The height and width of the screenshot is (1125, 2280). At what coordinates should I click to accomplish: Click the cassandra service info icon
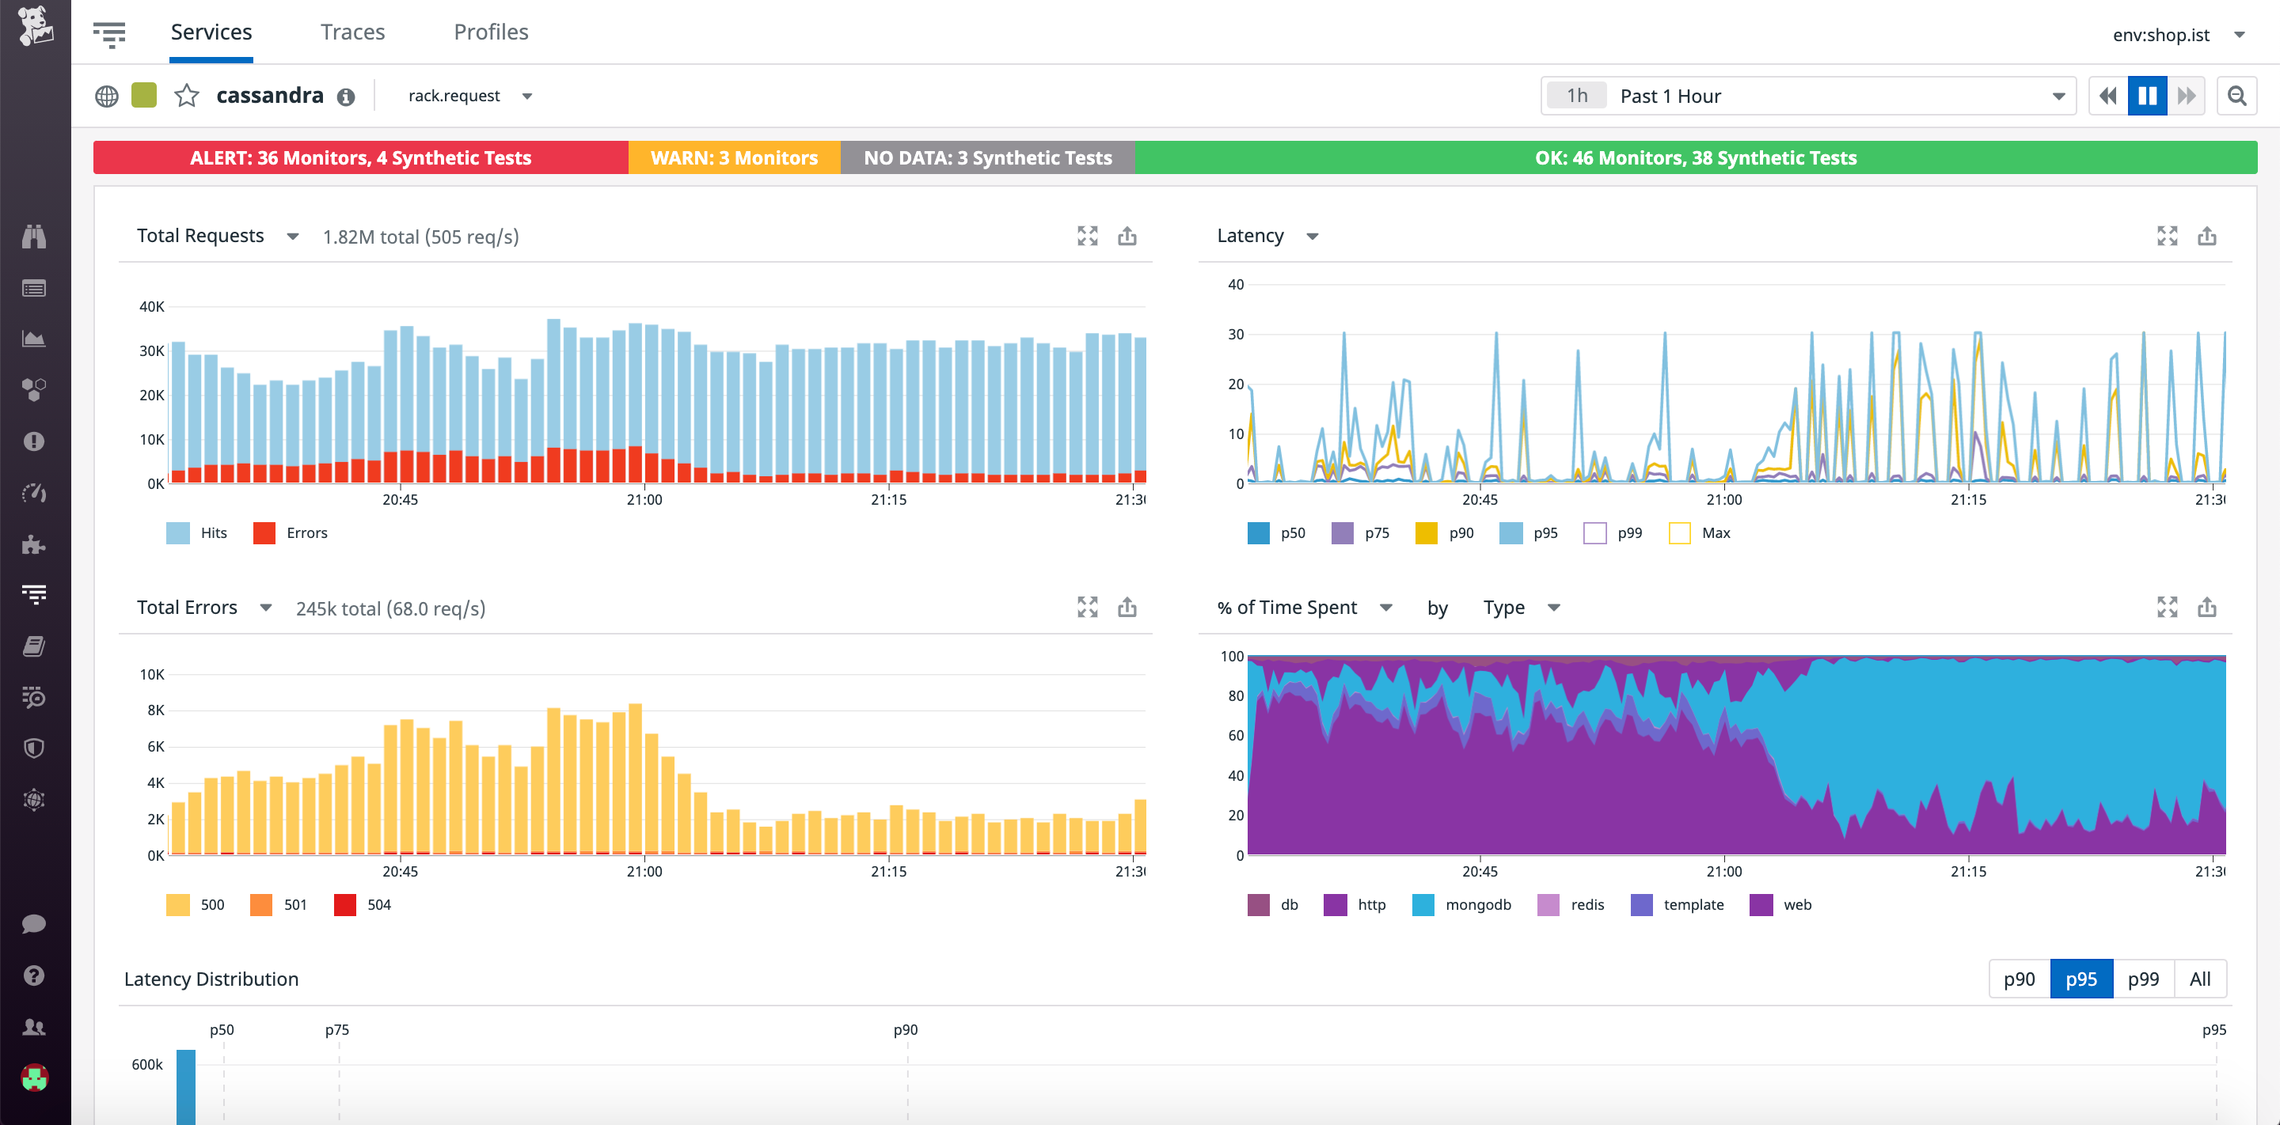point(346,97)
